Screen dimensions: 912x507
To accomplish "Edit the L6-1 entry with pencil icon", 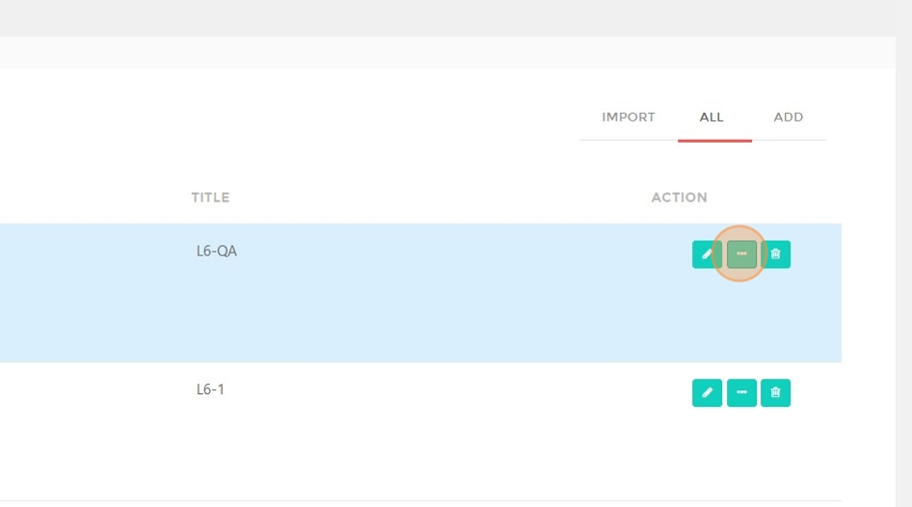I will pyautogui.click(x=707, y=392).
